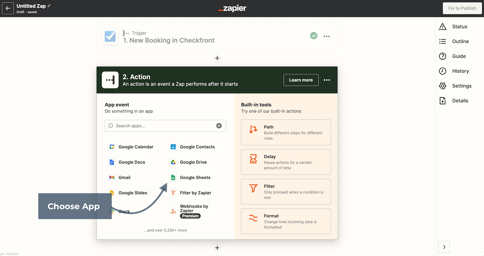Choose the Google Docs app icon
Screen dimensions: 484x256
(x=111, y=162)
